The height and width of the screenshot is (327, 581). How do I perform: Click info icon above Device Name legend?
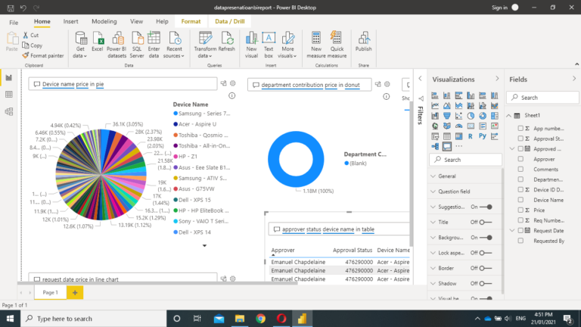(232, 95)
